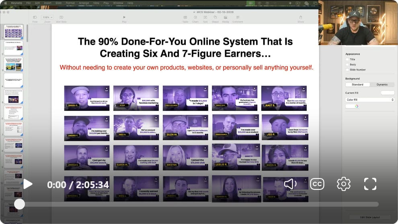Switch background to Dynamic
Viewport: 398px width, 224px height.
click(x=382, y=85)
